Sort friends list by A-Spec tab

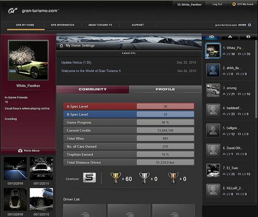[x=230, y=37]
